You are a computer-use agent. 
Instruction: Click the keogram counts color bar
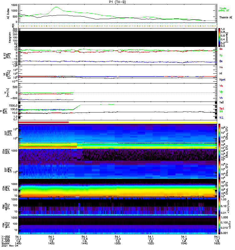tap(219, 37)
